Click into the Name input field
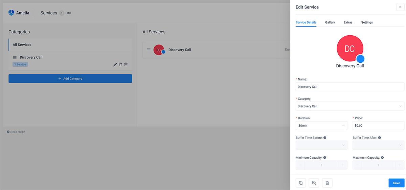406x190 pixels. click(x=350, y=87)
